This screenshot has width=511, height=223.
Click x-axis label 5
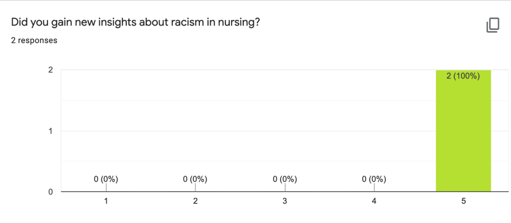tap(463, 202)
